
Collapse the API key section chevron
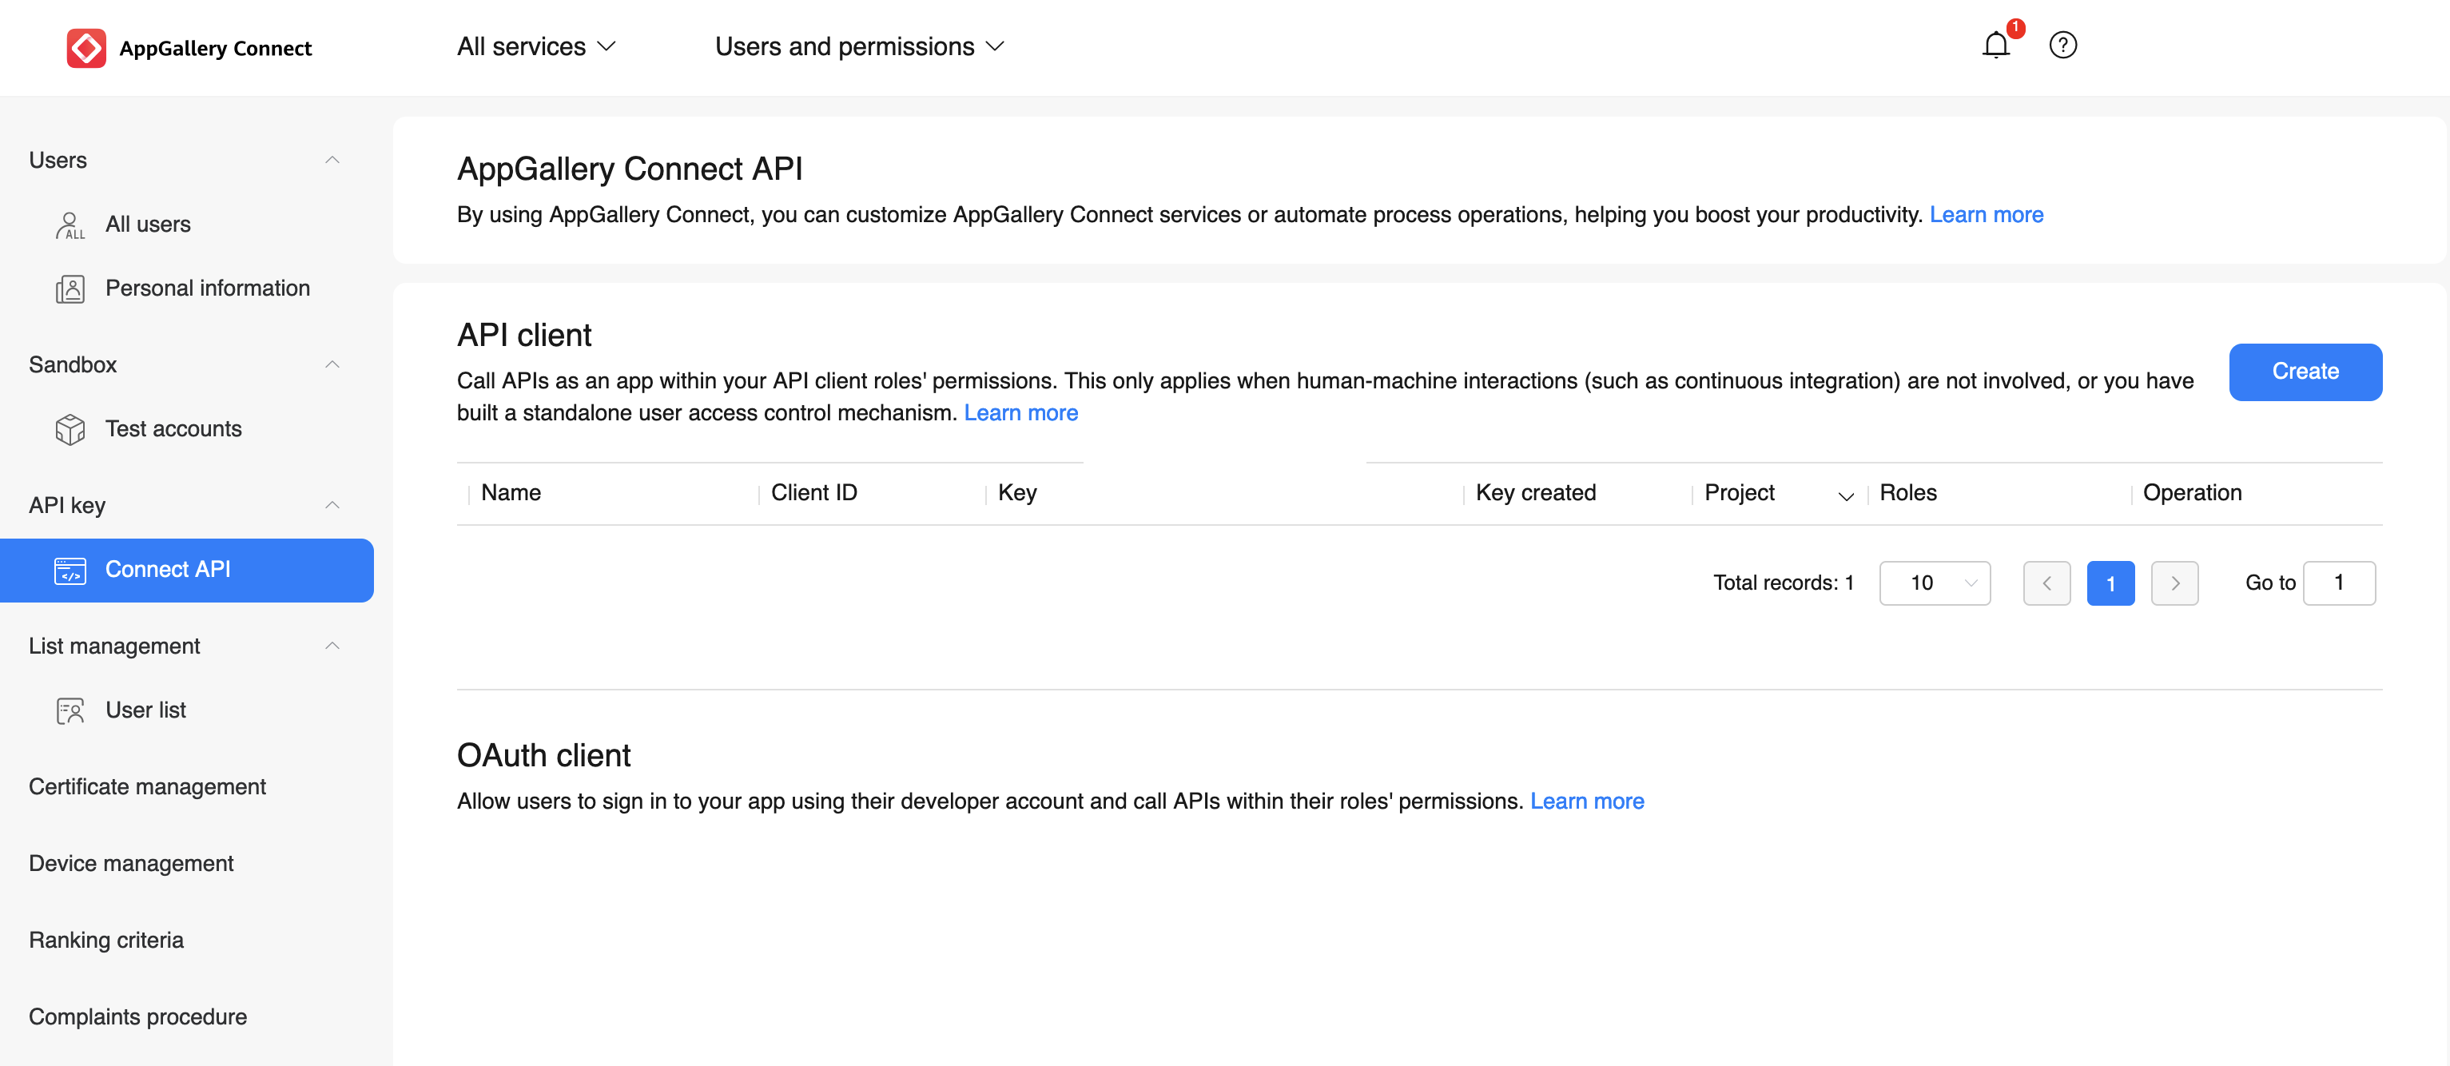[332, 505]
